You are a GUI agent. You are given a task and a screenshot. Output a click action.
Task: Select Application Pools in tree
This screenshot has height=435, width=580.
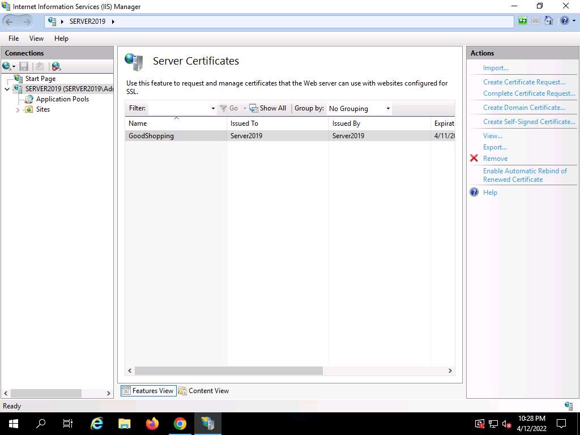coord(62,99)
